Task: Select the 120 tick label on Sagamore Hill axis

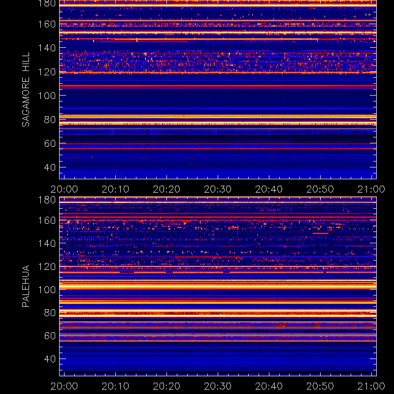Action: (x=47, y=72)
